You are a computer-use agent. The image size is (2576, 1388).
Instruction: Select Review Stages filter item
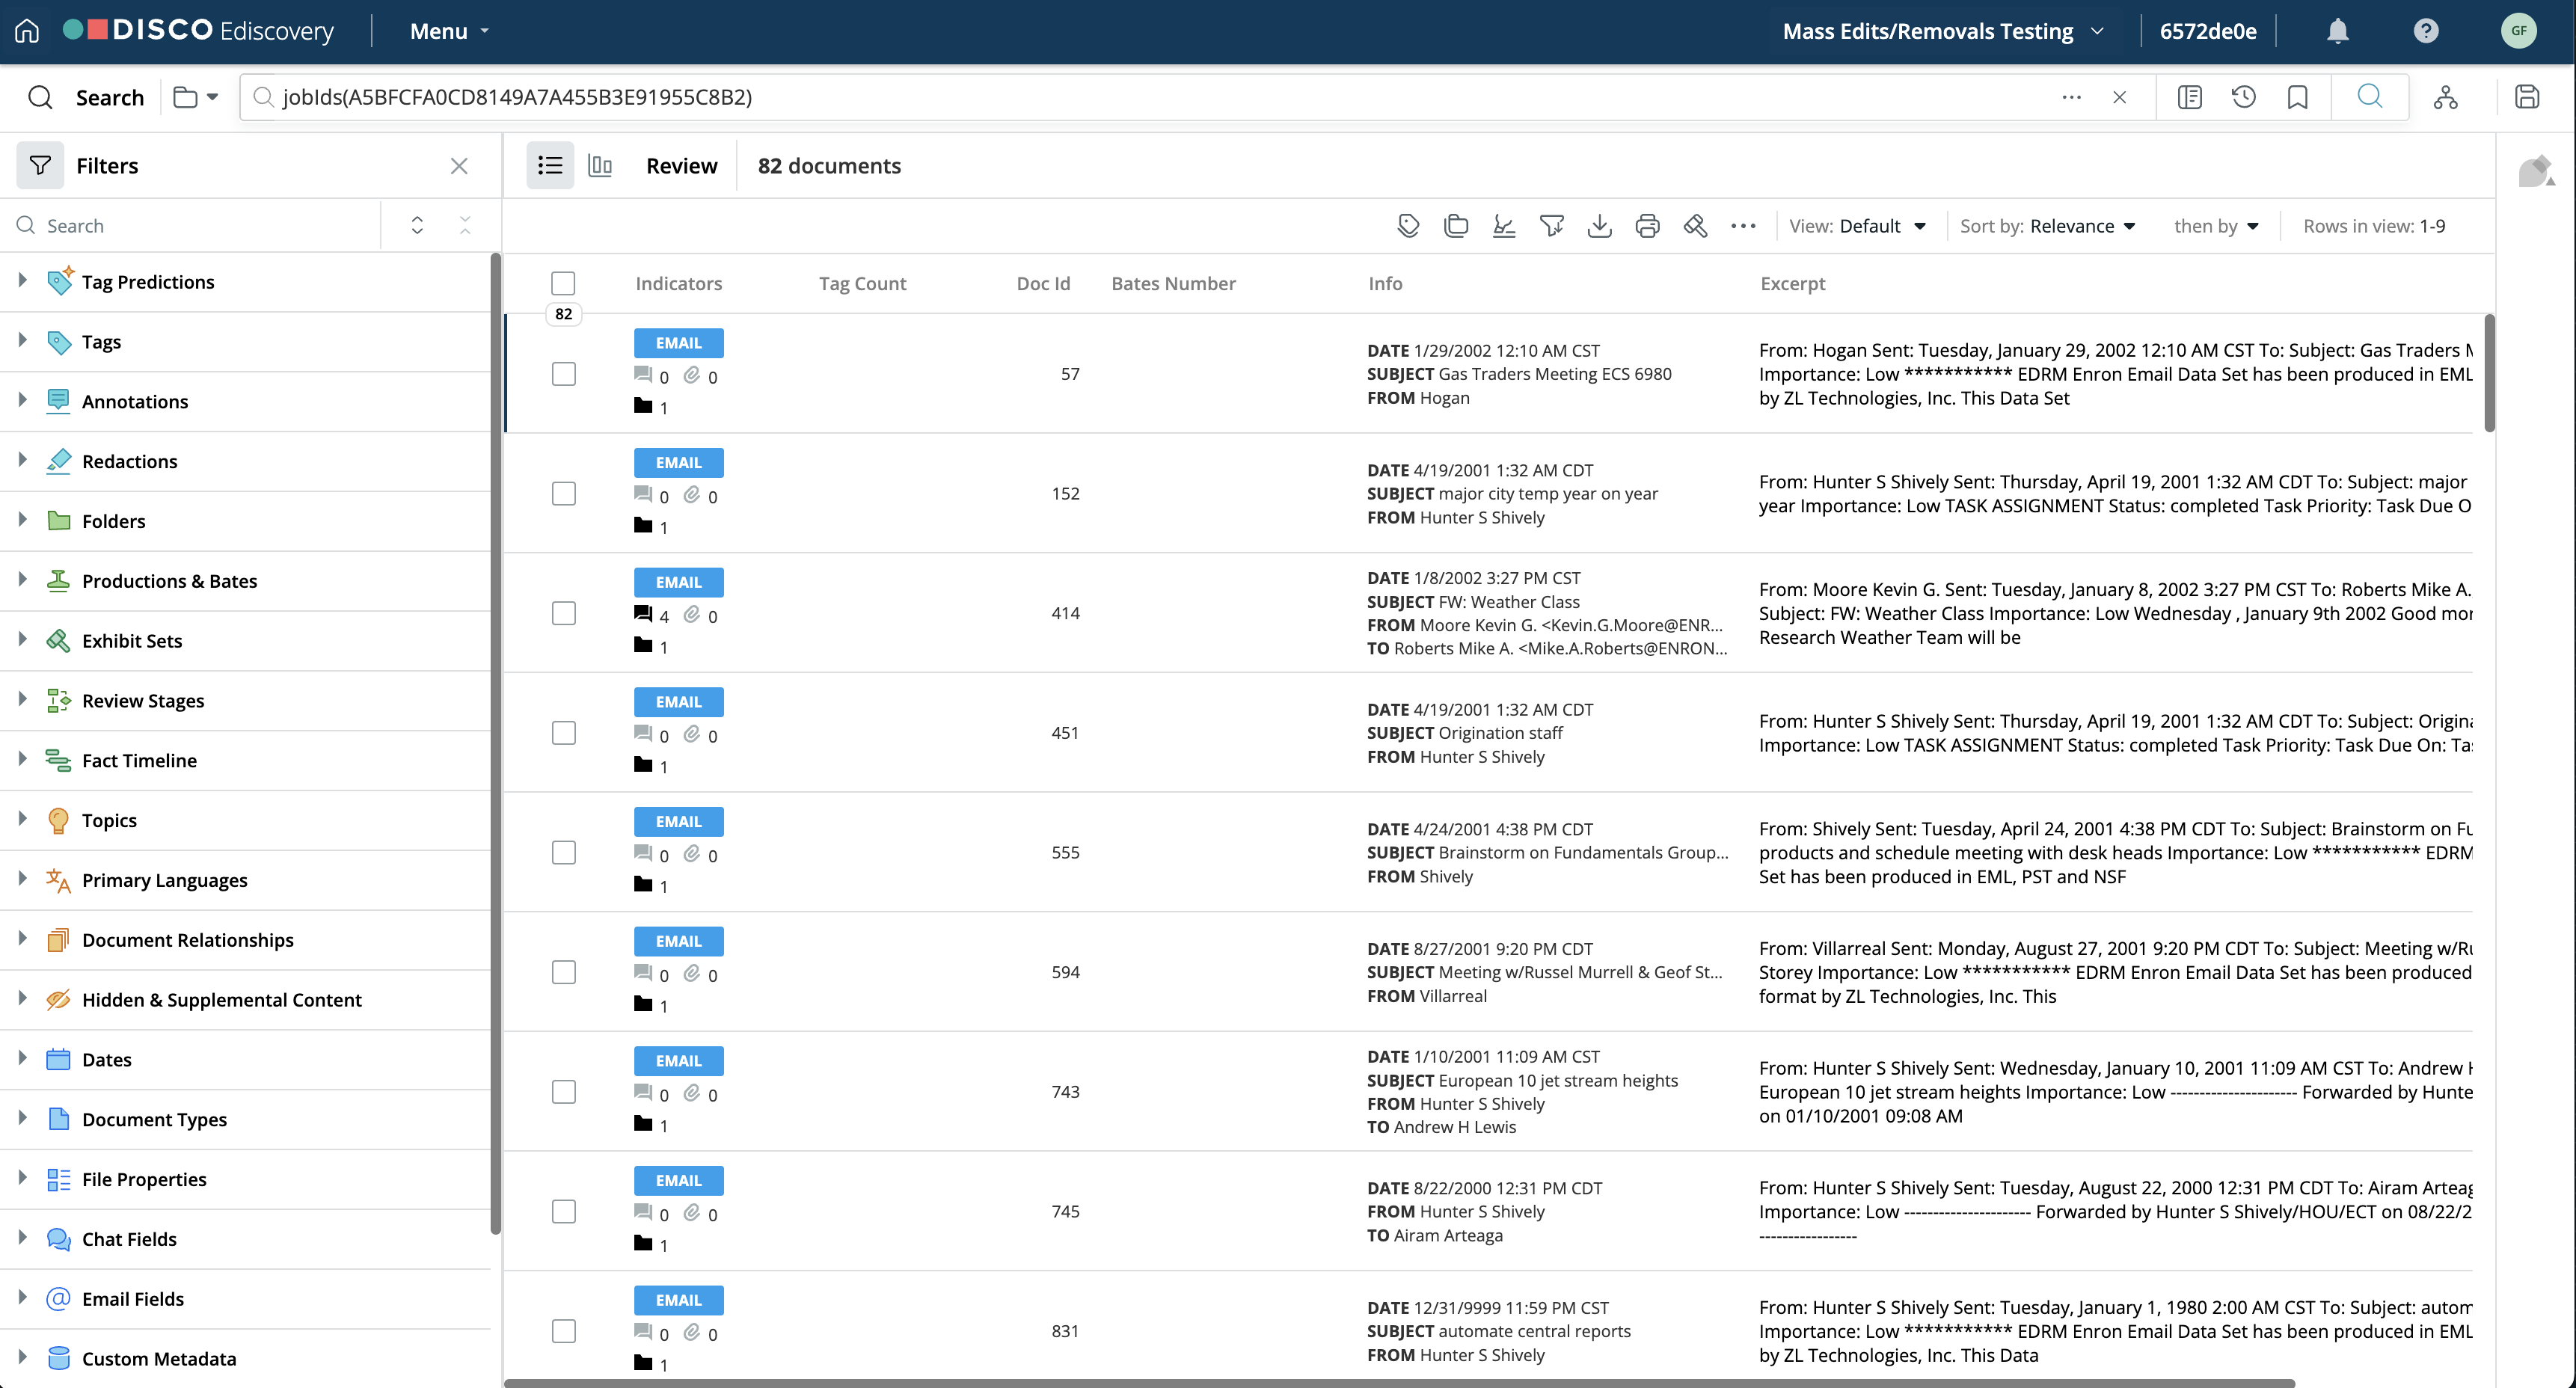click(142, 700)
